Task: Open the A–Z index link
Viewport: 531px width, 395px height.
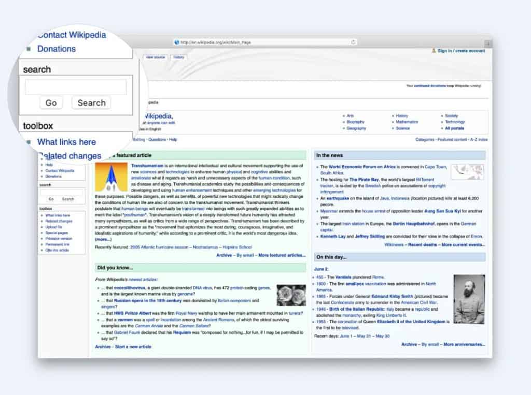Action: (x=479, y=139)
